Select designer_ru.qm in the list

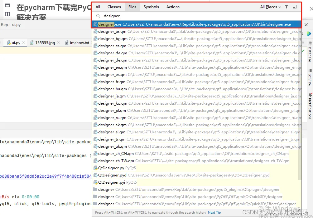(197, 118)
